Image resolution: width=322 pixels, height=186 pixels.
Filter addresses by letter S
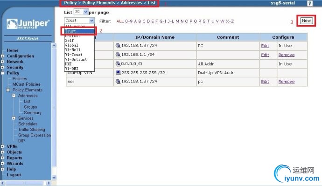(204, 21)
